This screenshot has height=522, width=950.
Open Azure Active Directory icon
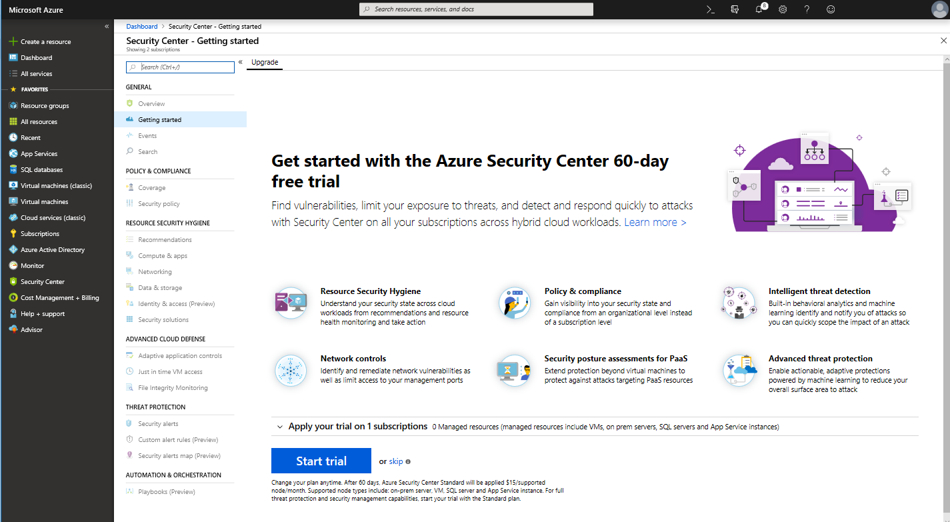[13, 249]
